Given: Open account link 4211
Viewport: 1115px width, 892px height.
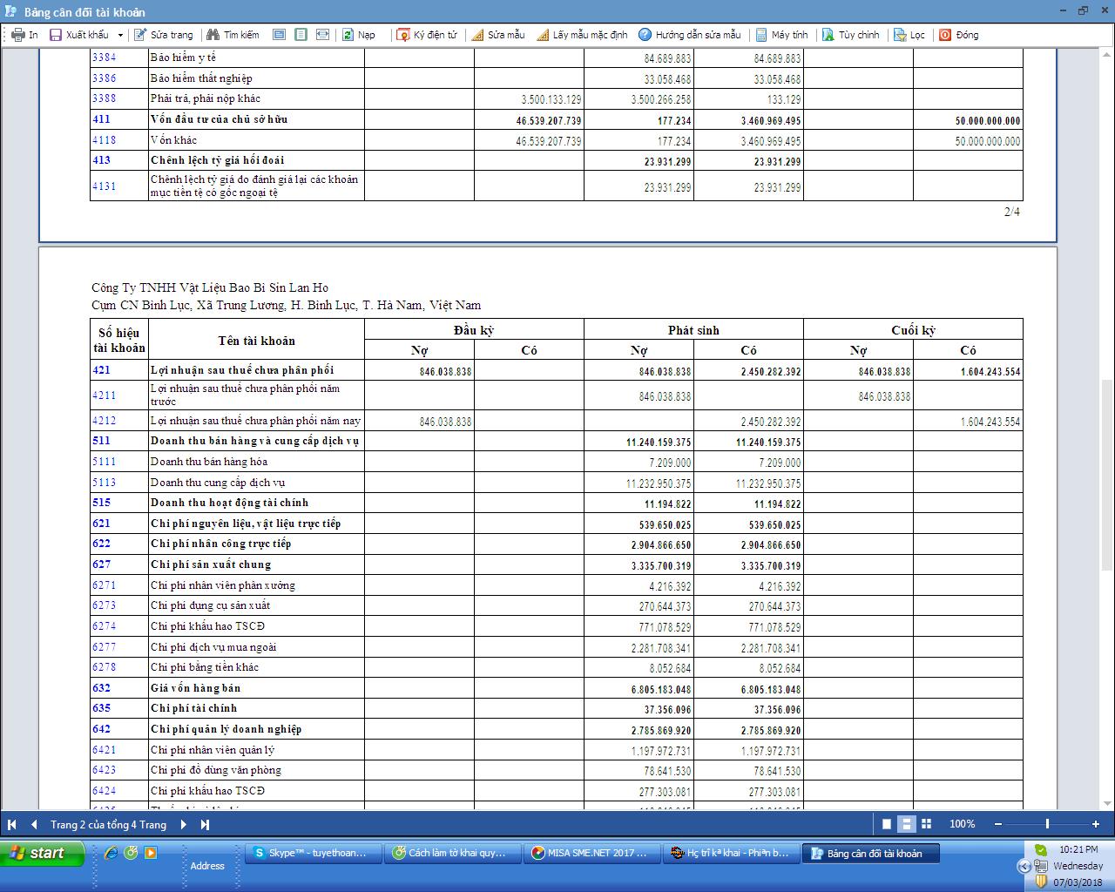Looking at the screenshot, I should coord(104,395).
